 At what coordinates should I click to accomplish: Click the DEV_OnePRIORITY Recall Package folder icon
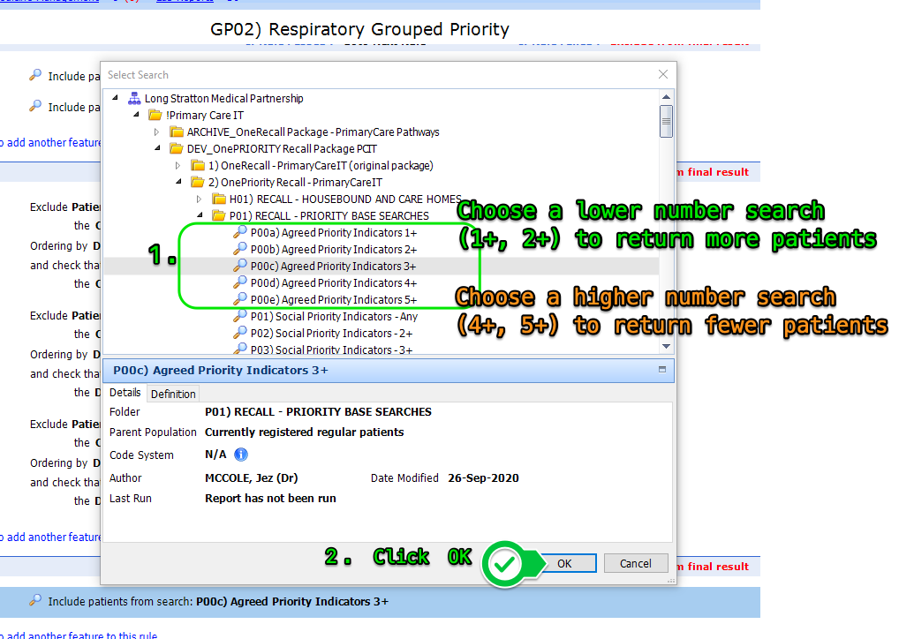[x=177, y=148]
